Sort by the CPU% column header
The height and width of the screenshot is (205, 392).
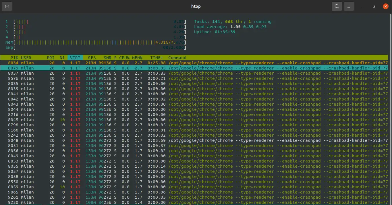click(x=124, y=58)
